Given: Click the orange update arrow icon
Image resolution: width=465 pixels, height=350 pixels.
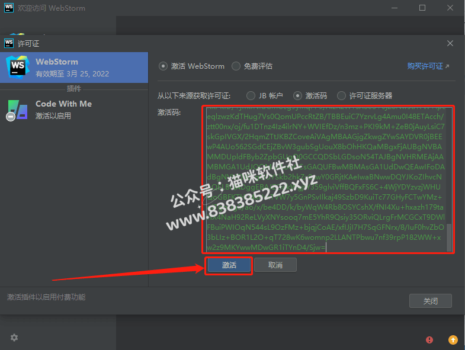Looking at the screenshot, I should point(453,339).
